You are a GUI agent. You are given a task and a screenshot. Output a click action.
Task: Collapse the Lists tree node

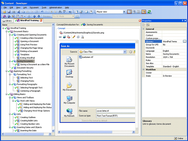coord(10,114)
